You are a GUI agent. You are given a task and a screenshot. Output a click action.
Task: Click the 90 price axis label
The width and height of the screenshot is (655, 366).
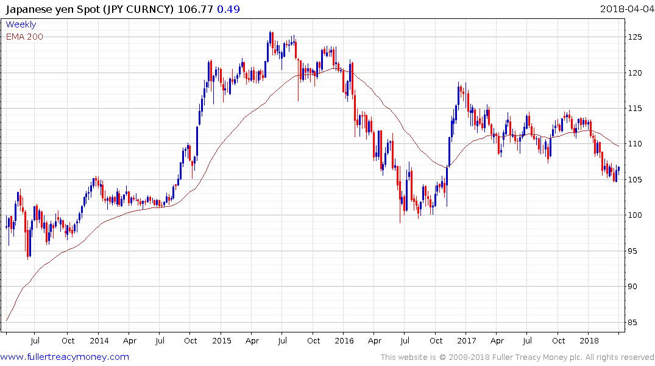coord(632,287)
